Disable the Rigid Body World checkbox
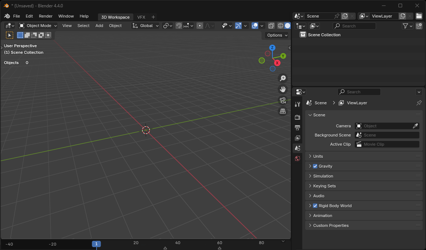Viewport: 426px width, 250px height. tap(315, 206)
